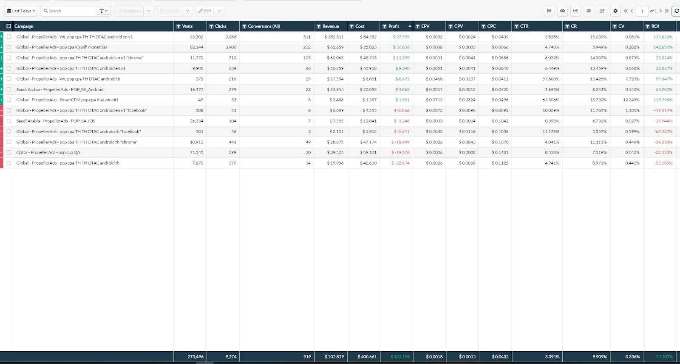
Task: Check the Saudi Arabia POP_SA_IOS row checkbox
Action: (8, 121)
